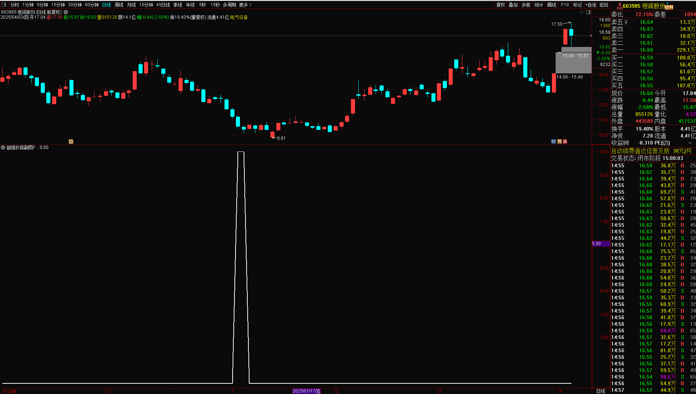Open the orange square event marker
Screen dimensions: 696x394
click(71, 142)
